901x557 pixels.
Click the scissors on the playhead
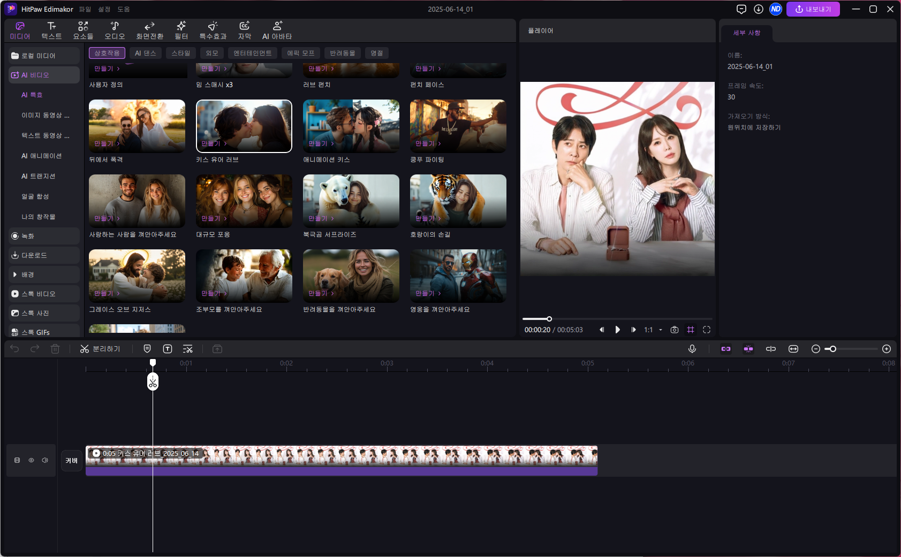coord(153,381)
